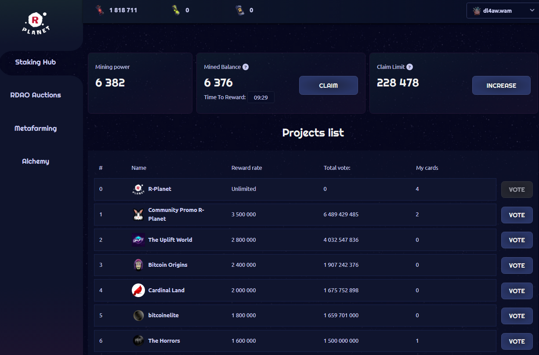Select bitcoinelite name
Image resolution: width=539 pixels, height=355 pixels.
[x=163, y=316]
